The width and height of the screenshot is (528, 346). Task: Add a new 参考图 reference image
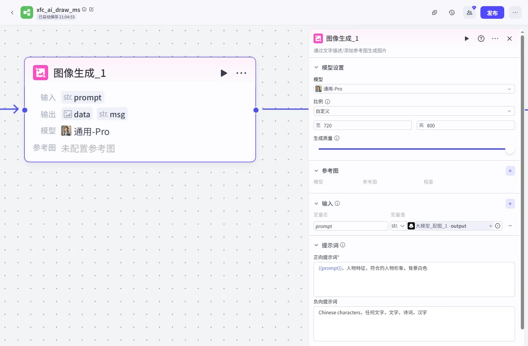tap(510, 171)
